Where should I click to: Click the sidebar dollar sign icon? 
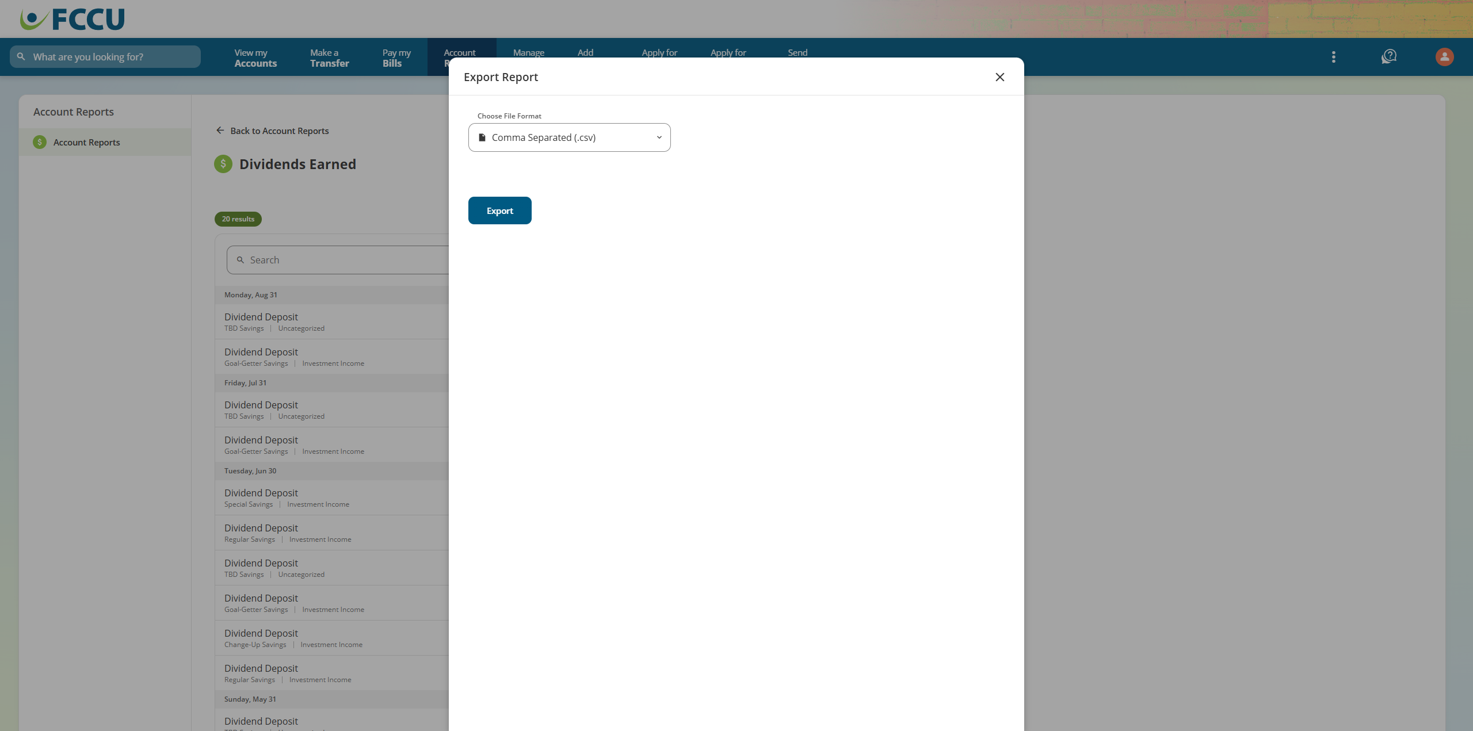[40, 142]
